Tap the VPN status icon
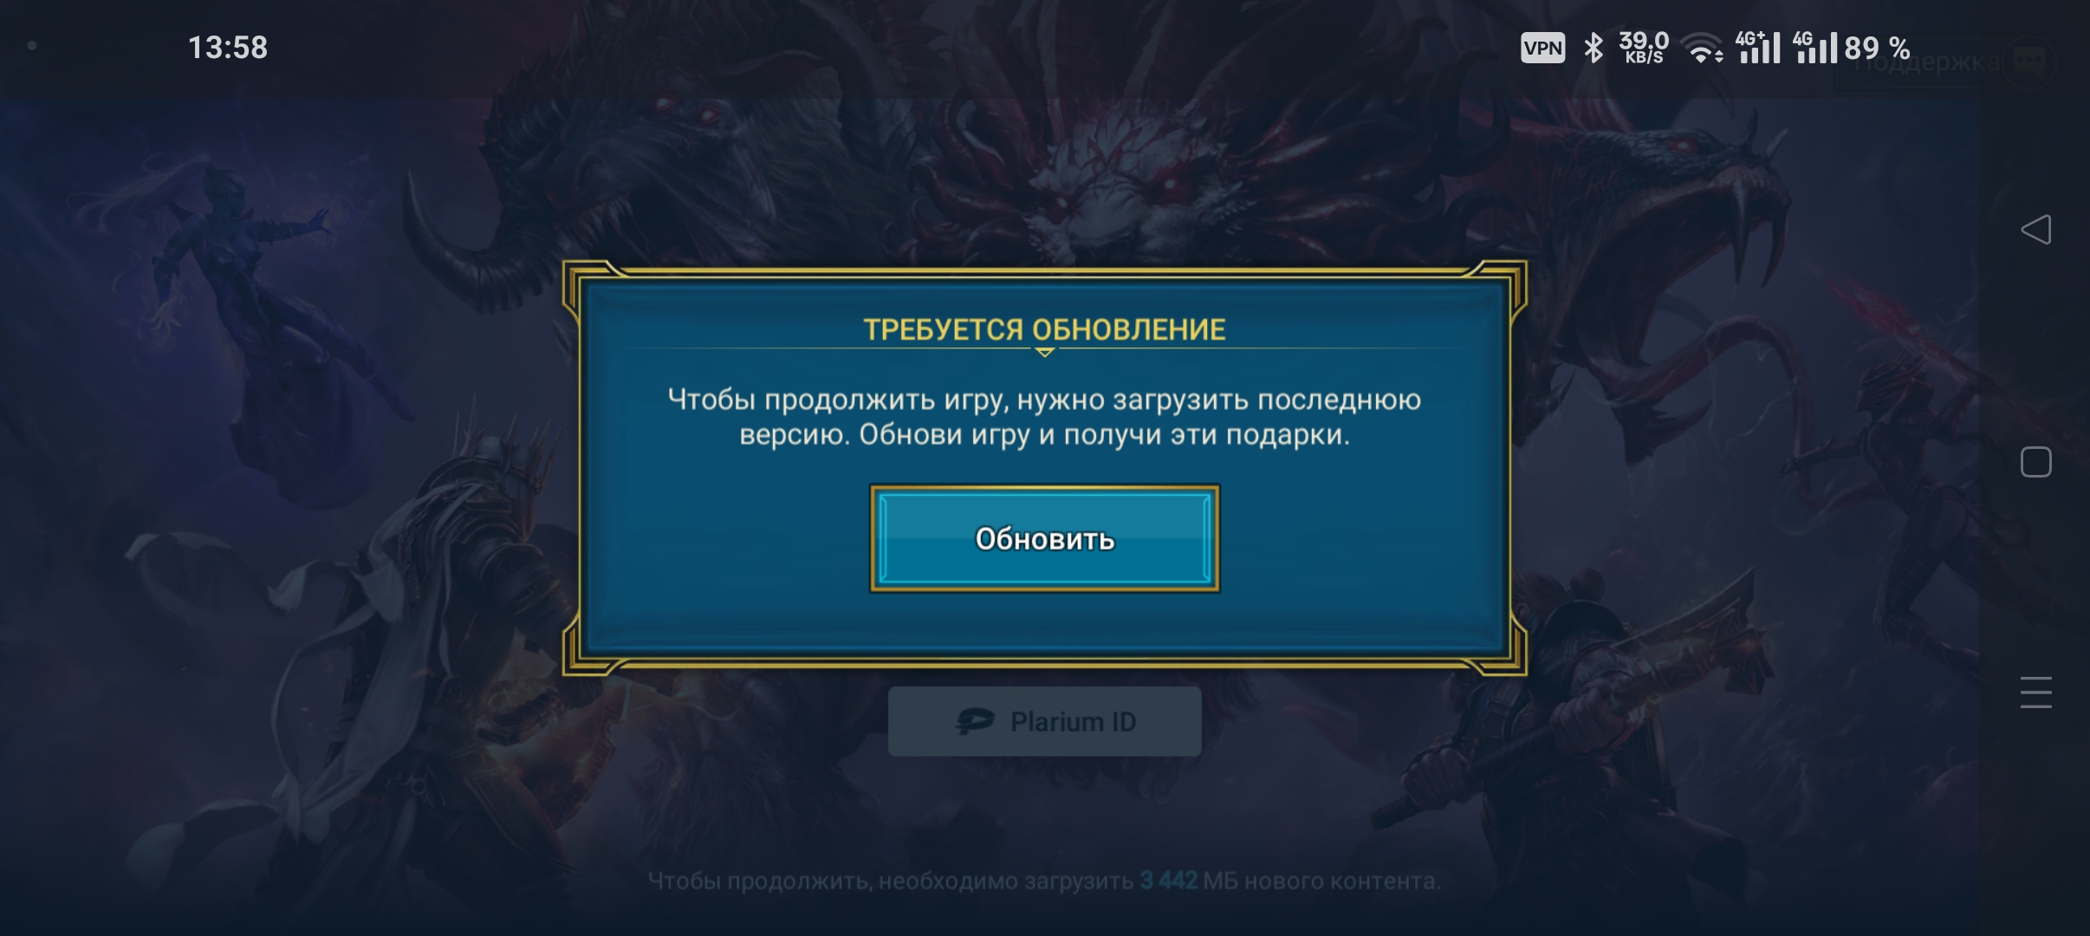2090x936 pixels. (x=1542, y=48)
